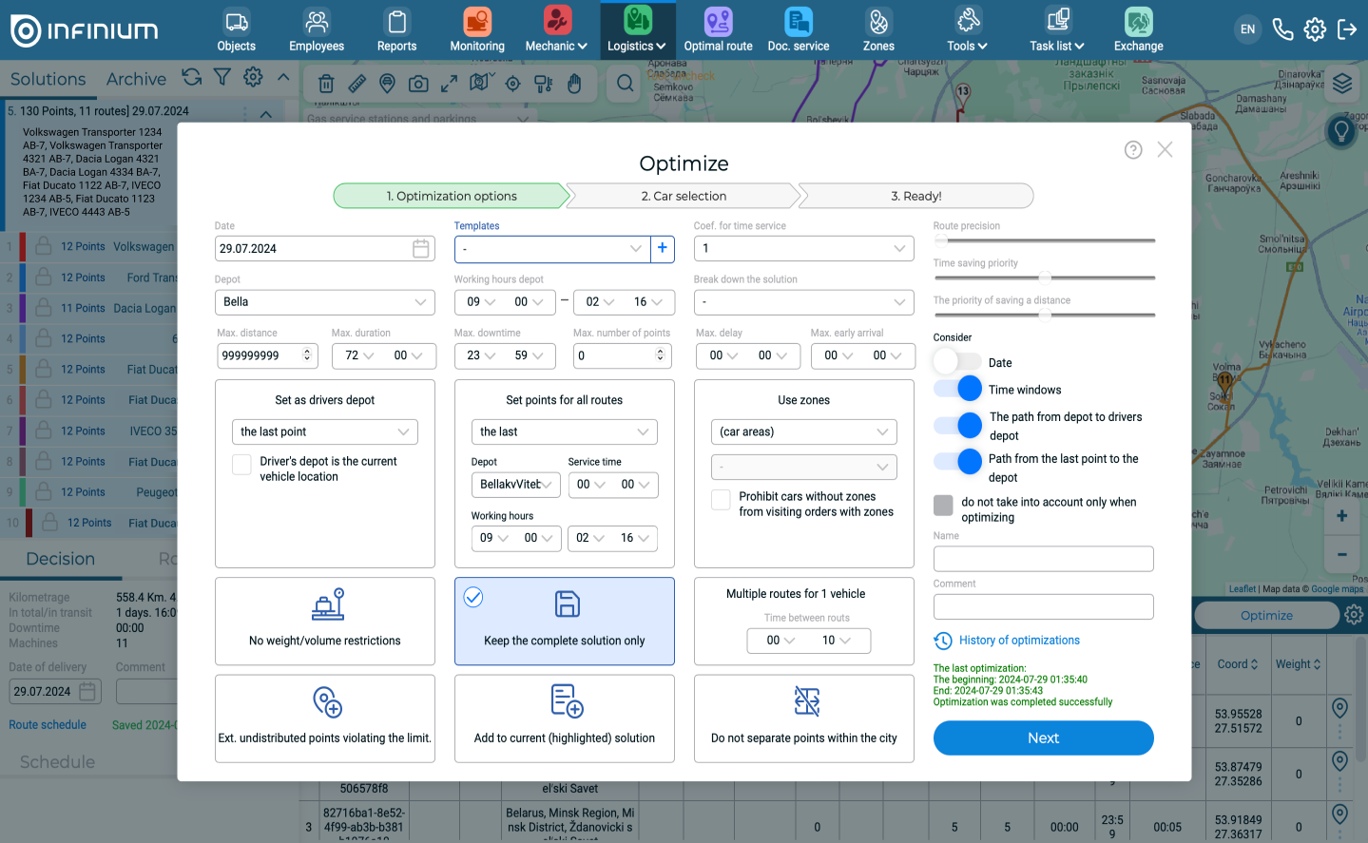Click the phone call icon

1282,29
